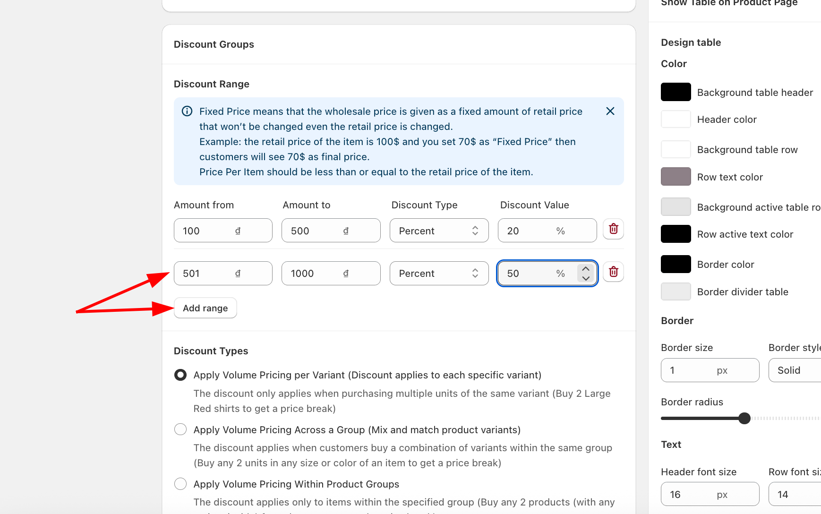Screen dimensions: 821x514
Task: Pick the Background table header color swatch
Action: click(676, 92)
